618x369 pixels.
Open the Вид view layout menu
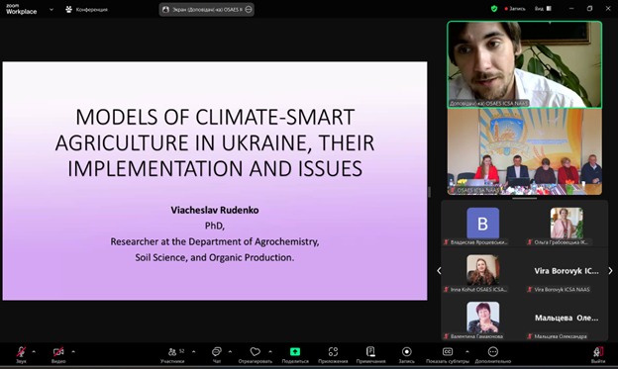[543, 9]
